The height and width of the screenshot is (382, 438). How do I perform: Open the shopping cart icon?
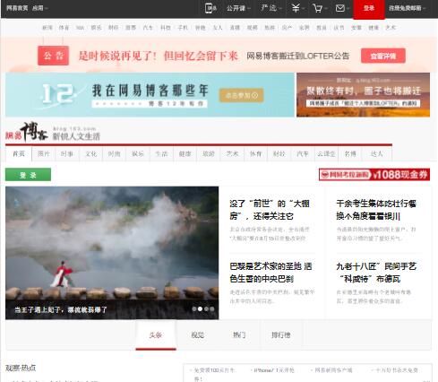[319, 8]
